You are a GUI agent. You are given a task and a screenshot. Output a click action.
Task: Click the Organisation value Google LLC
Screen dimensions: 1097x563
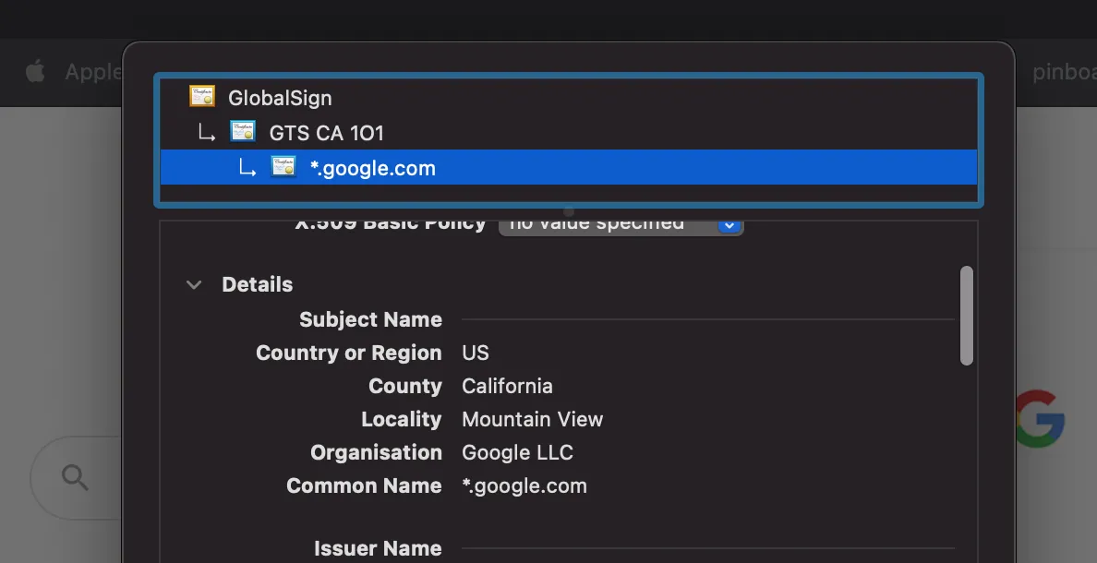[517, 452]
